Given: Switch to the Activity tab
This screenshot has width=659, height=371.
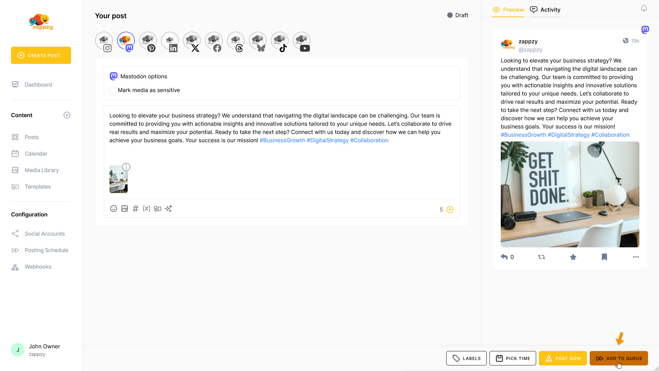Looking at the screenshot, I should (545, 10).
